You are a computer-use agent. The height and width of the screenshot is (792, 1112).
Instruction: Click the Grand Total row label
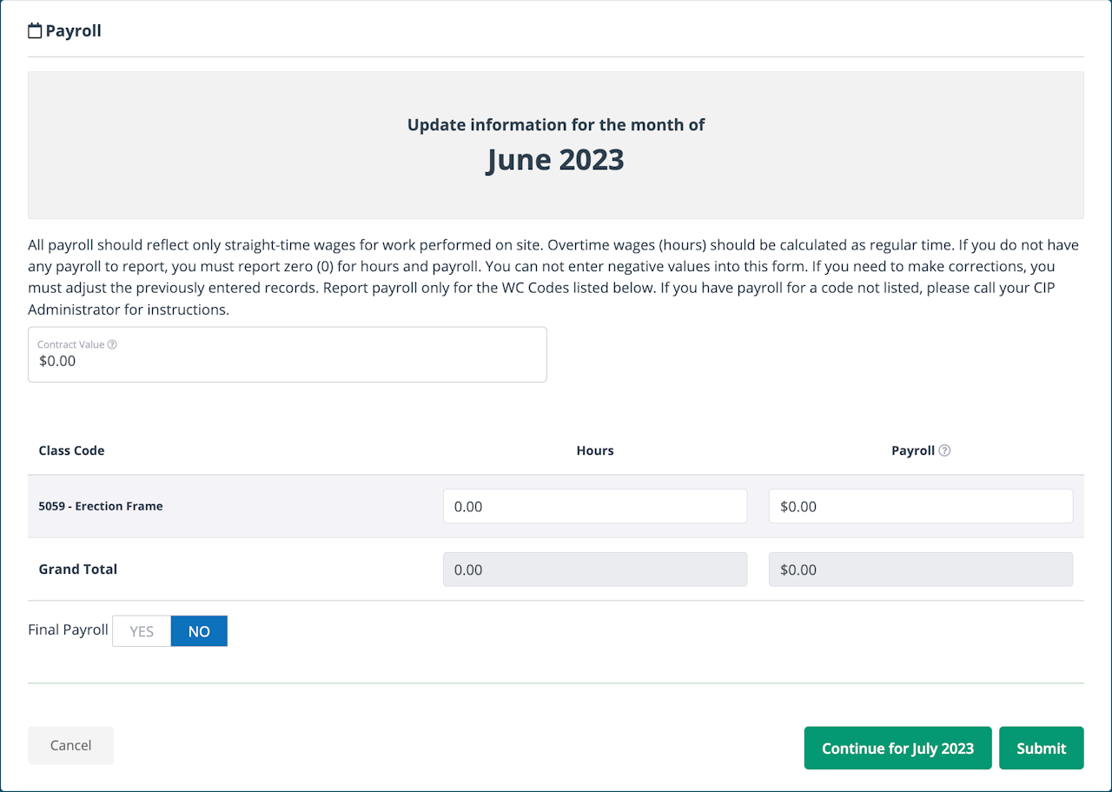(x=78, y=569)
